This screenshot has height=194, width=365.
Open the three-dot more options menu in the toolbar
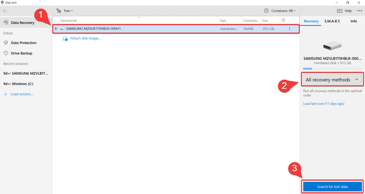(x=359, y=11)
